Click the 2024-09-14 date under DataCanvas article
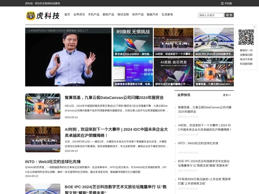Image resolution: width=259 pixels, height=194 pixels. tap(71, 117)
